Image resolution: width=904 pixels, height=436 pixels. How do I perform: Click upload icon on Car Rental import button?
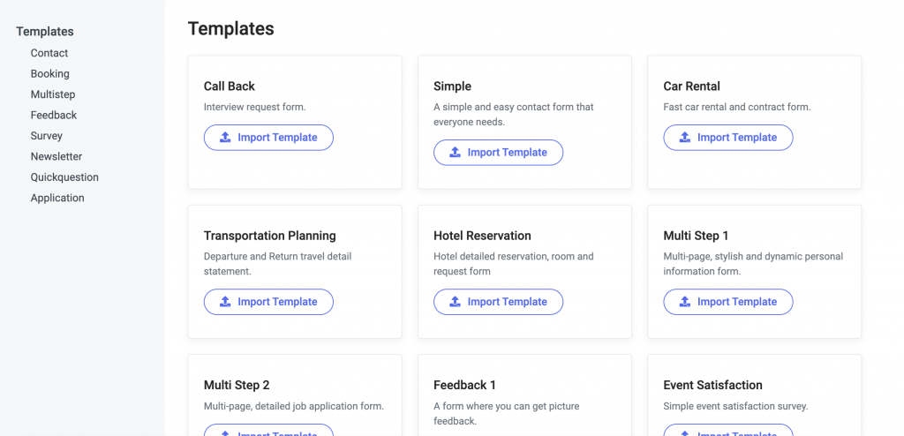[685, 138]
